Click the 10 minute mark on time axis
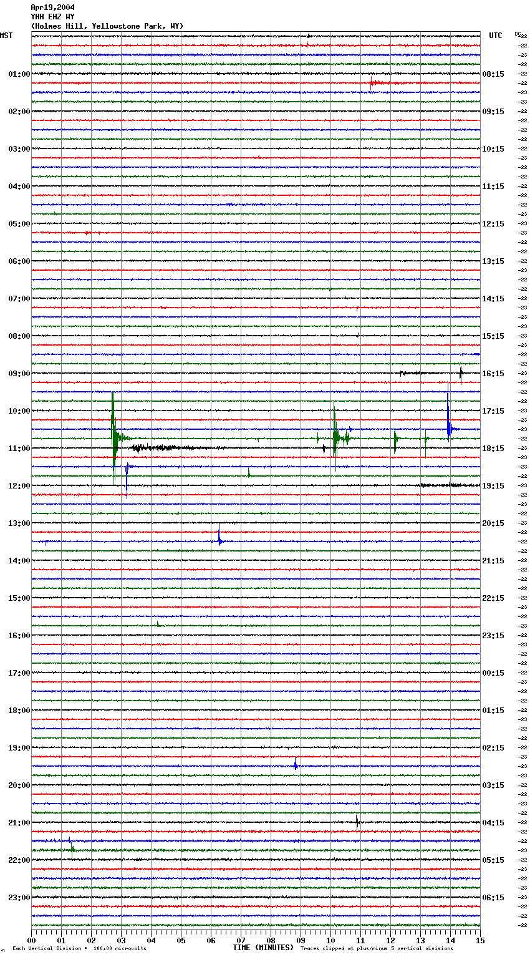 click(x=330, y=940)
